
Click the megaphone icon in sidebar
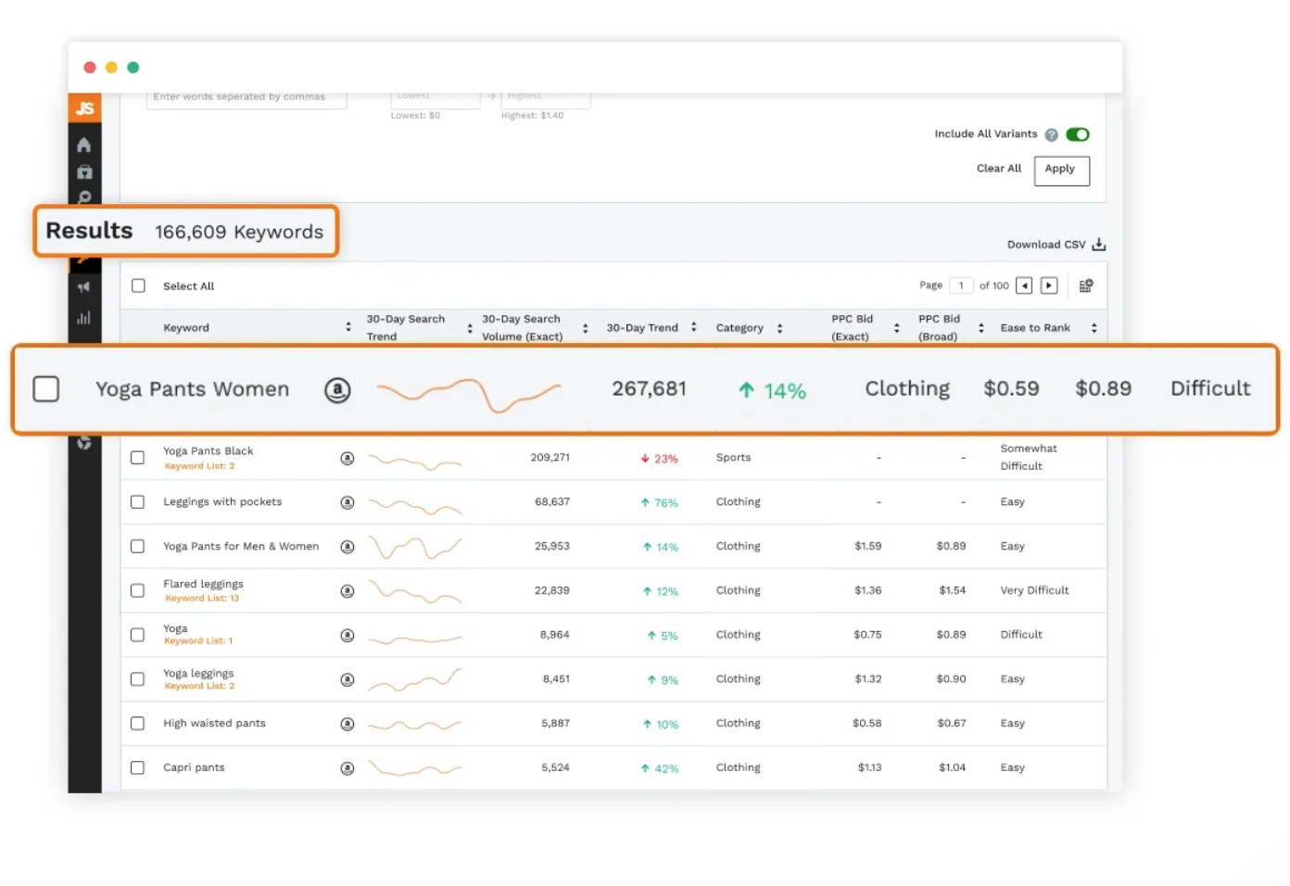click(x=84, y=287)
